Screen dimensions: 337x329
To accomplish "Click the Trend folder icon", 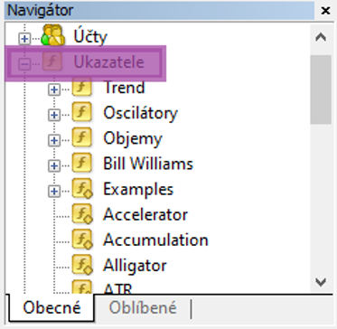I will pyautogui.click(x=81, y=87).
